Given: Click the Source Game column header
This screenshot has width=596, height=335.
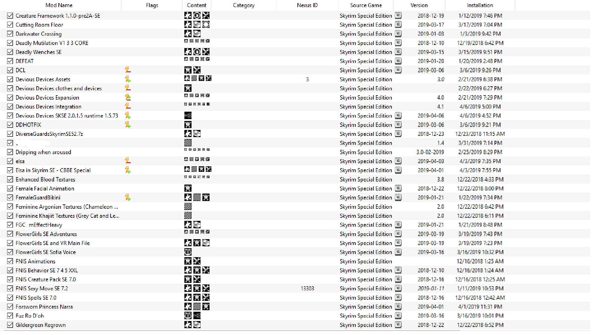Looking at the screenshot, I should point(366,5).
